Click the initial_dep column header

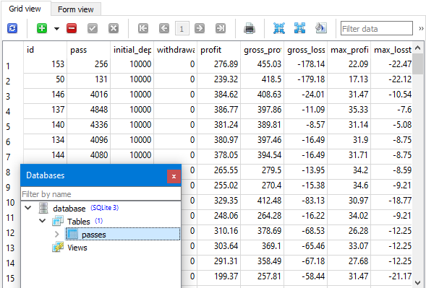coord(132,50)
